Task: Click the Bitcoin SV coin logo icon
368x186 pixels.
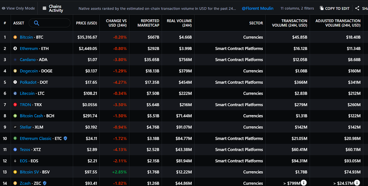Action: (15, 172)
